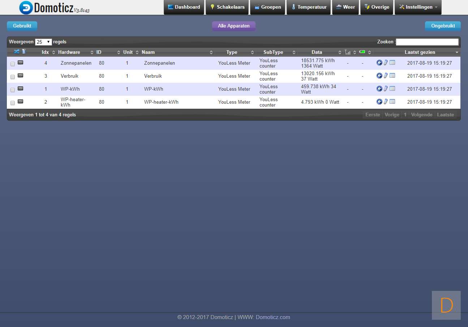
Task: Click the 'Zonnepanelen' name cell
Action: [159, 63]
